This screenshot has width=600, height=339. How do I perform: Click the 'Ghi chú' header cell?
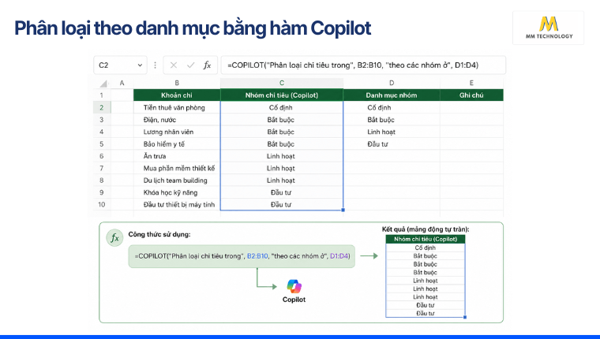point(471,95)
